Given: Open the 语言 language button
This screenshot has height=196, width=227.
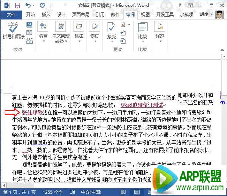Looking at the screenshot, I should [43, 29].
